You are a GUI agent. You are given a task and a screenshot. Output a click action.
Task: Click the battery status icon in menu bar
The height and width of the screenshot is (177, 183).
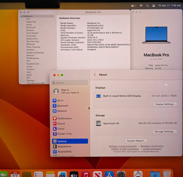(133, 6)
